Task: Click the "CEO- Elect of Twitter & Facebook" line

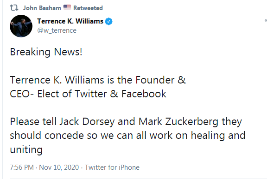Action: [x=88, y=94]
